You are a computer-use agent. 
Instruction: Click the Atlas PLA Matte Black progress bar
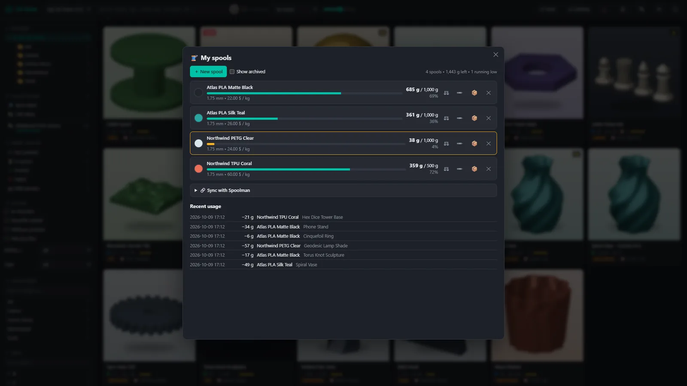pyautogui.click(x=304, y=93)
